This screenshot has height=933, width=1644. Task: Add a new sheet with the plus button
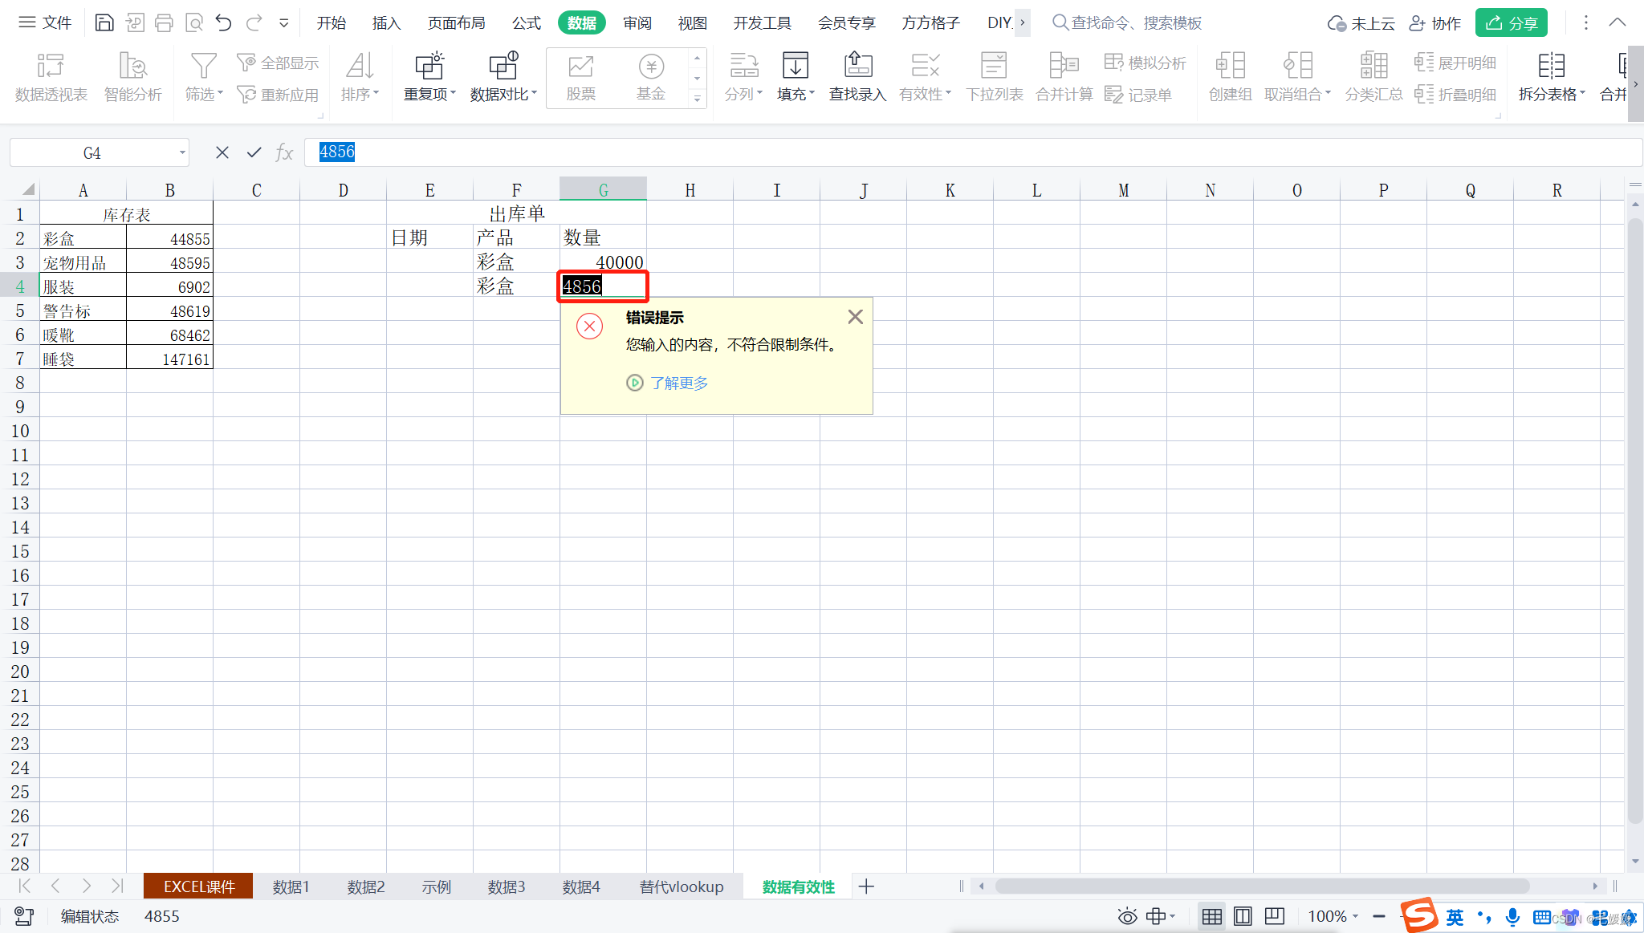point(866,886)
